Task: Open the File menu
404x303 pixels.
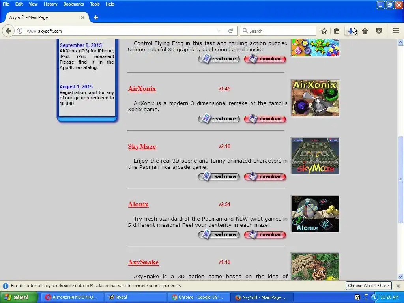Action: tap(6, 4)
